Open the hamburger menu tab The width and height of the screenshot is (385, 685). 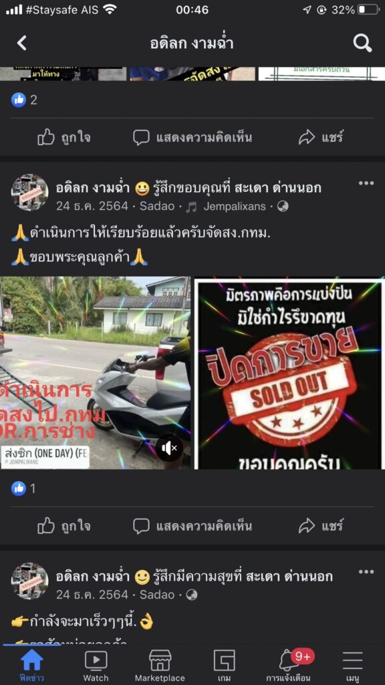pyautogui.click(x=353, y=666)
